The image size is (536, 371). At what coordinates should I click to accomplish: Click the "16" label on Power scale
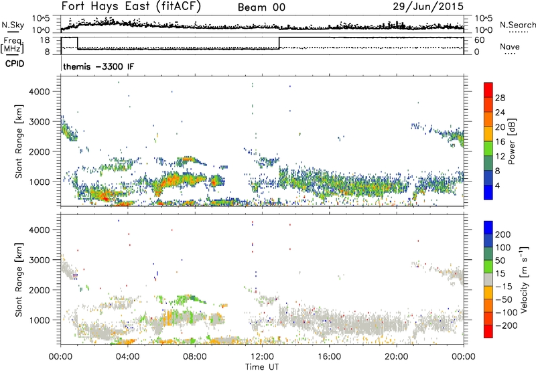coord(500,142)
